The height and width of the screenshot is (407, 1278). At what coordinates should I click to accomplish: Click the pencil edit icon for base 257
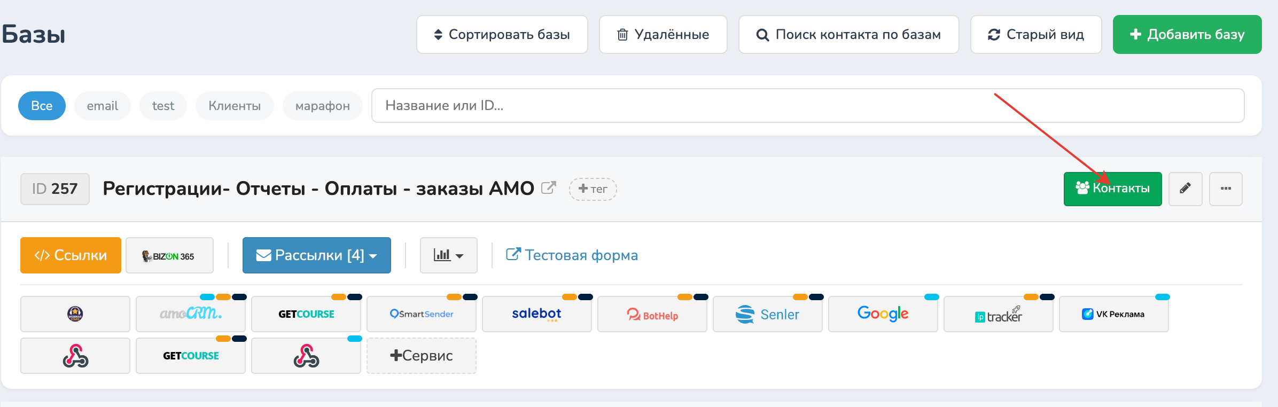pos(1185,189)
